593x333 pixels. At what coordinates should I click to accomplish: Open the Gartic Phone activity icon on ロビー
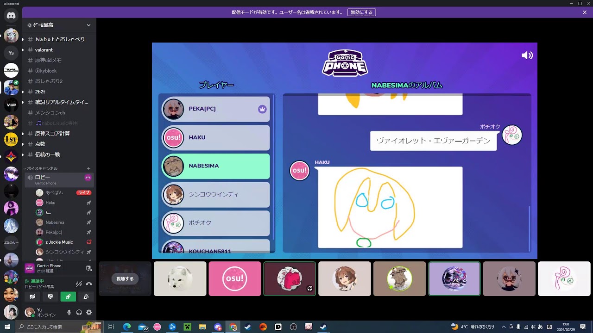click(x=88, y=178)
